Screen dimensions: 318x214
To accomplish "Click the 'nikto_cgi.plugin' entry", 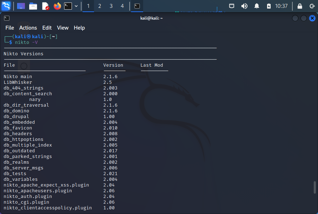I will 26,202.
